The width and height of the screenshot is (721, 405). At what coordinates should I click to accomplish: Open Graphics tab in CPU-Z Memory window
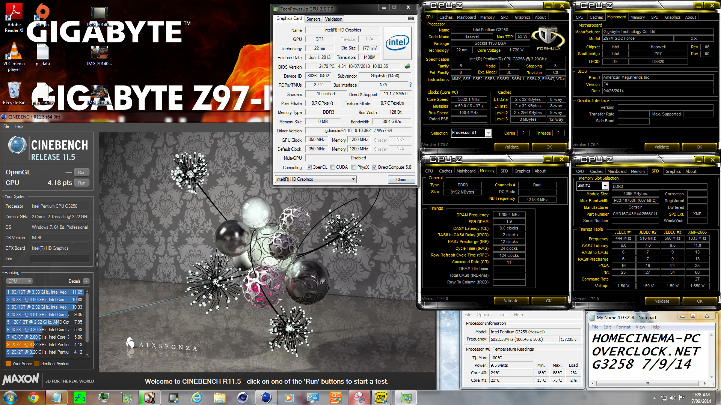click(x=522, y=171)
